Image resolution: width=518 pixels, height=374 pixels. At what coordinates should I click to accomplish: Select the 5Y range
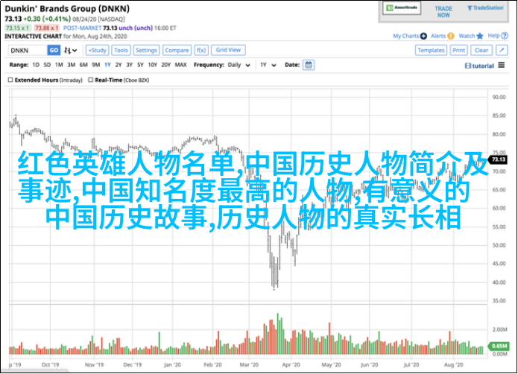140,65
